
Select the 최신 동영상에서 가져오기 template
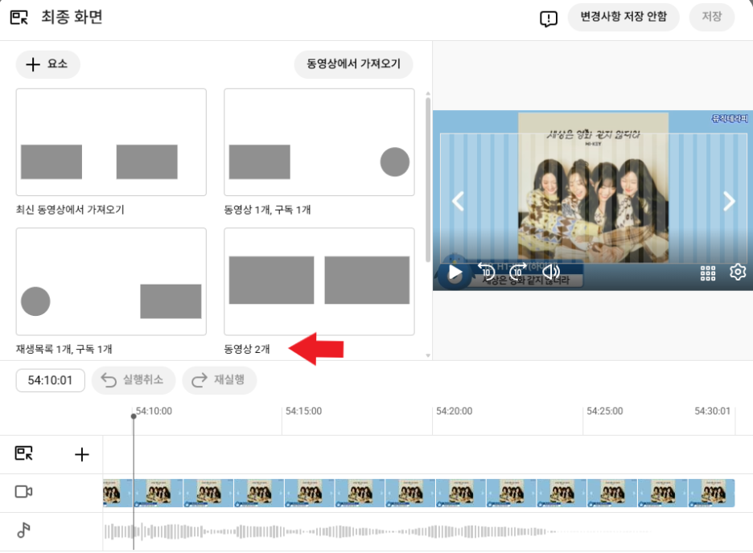(111, 142)
